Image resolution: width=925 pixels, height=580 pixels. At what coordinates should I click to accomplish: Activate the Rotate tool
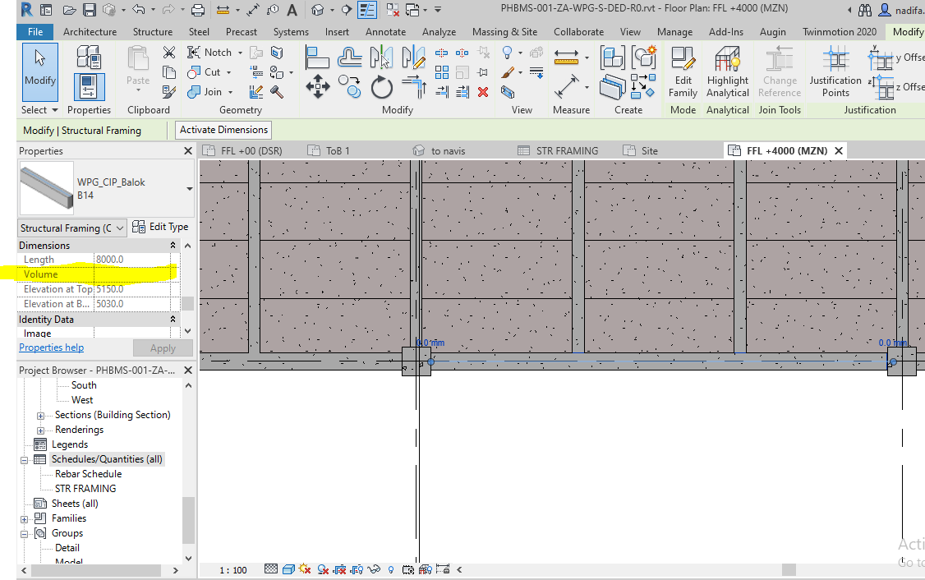click(382, 85)
